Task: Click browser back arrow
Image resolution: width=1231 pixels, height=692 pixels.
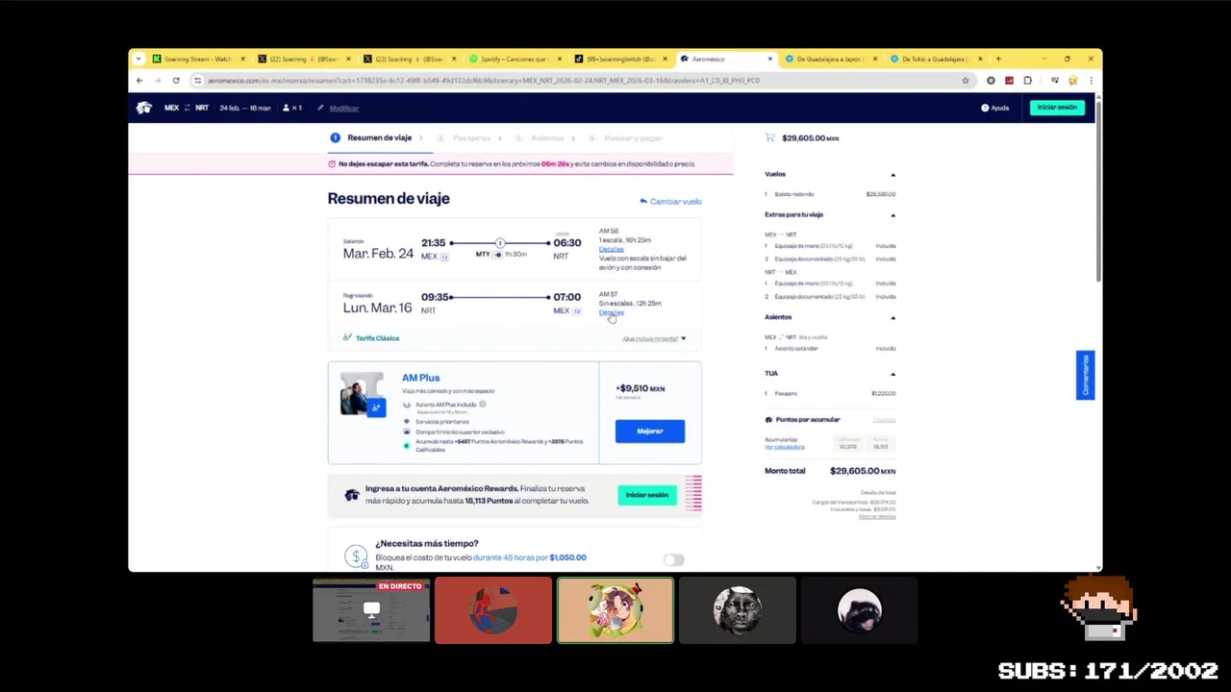Action: point(139,81)
